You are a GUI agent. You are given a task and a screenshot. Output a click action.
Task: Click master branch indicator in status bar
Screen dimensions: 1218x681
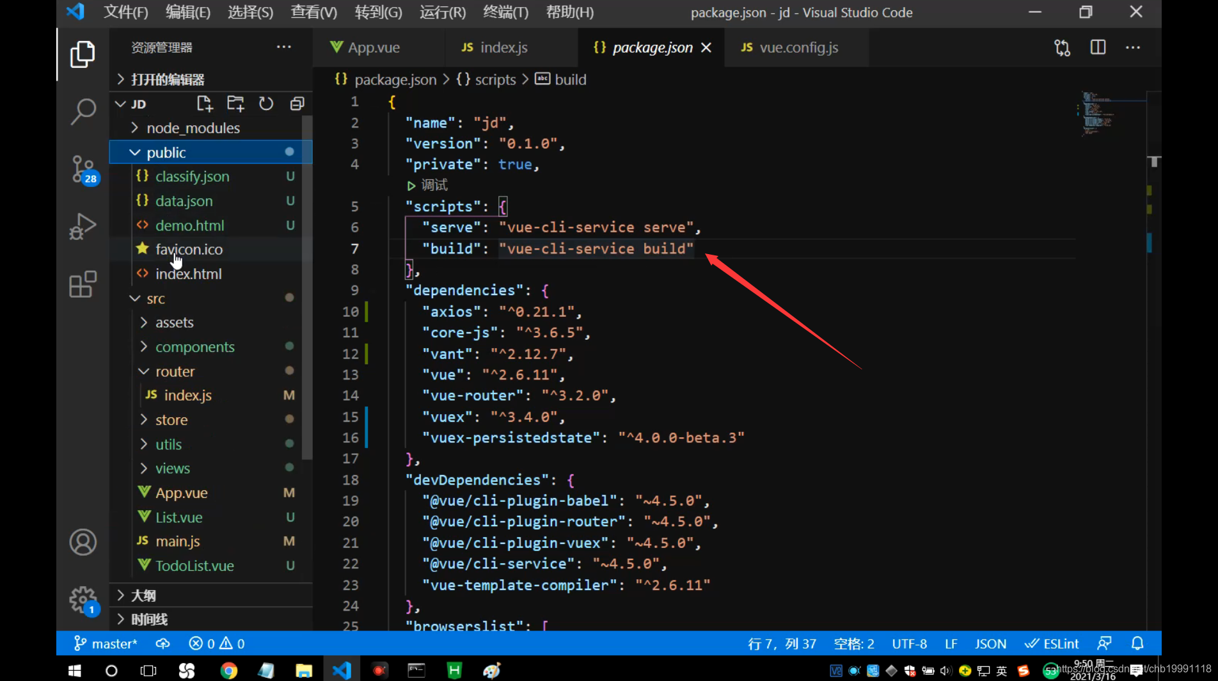click(106, 644)
